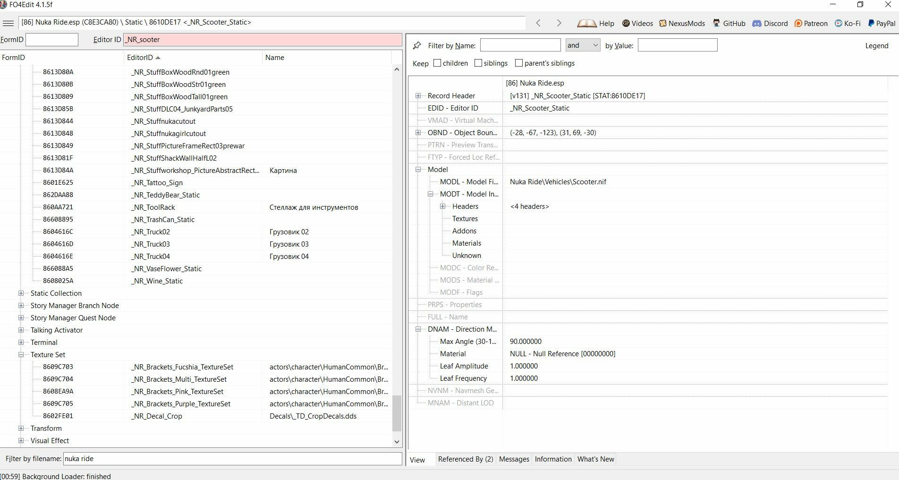Expand Static Collection group

(21, 293)
